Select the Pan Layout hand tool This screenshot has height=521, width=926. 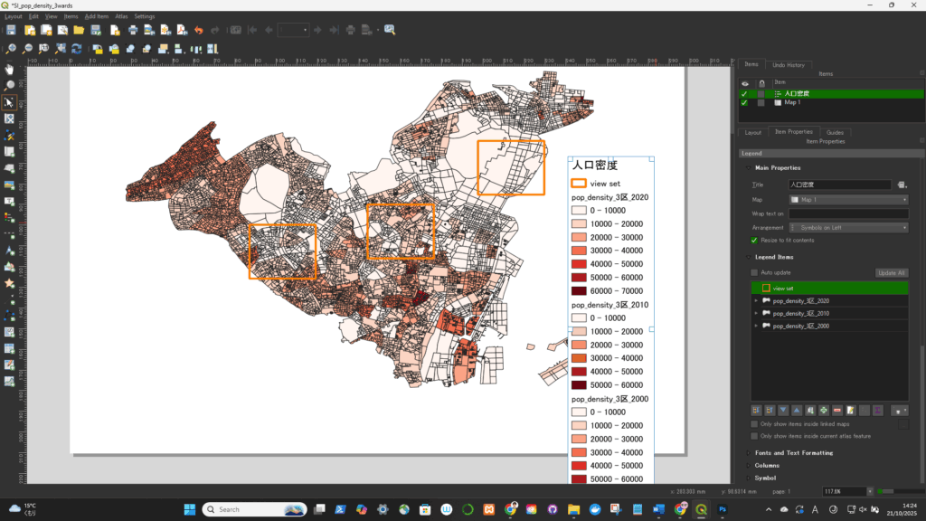[x=10, y=69]
